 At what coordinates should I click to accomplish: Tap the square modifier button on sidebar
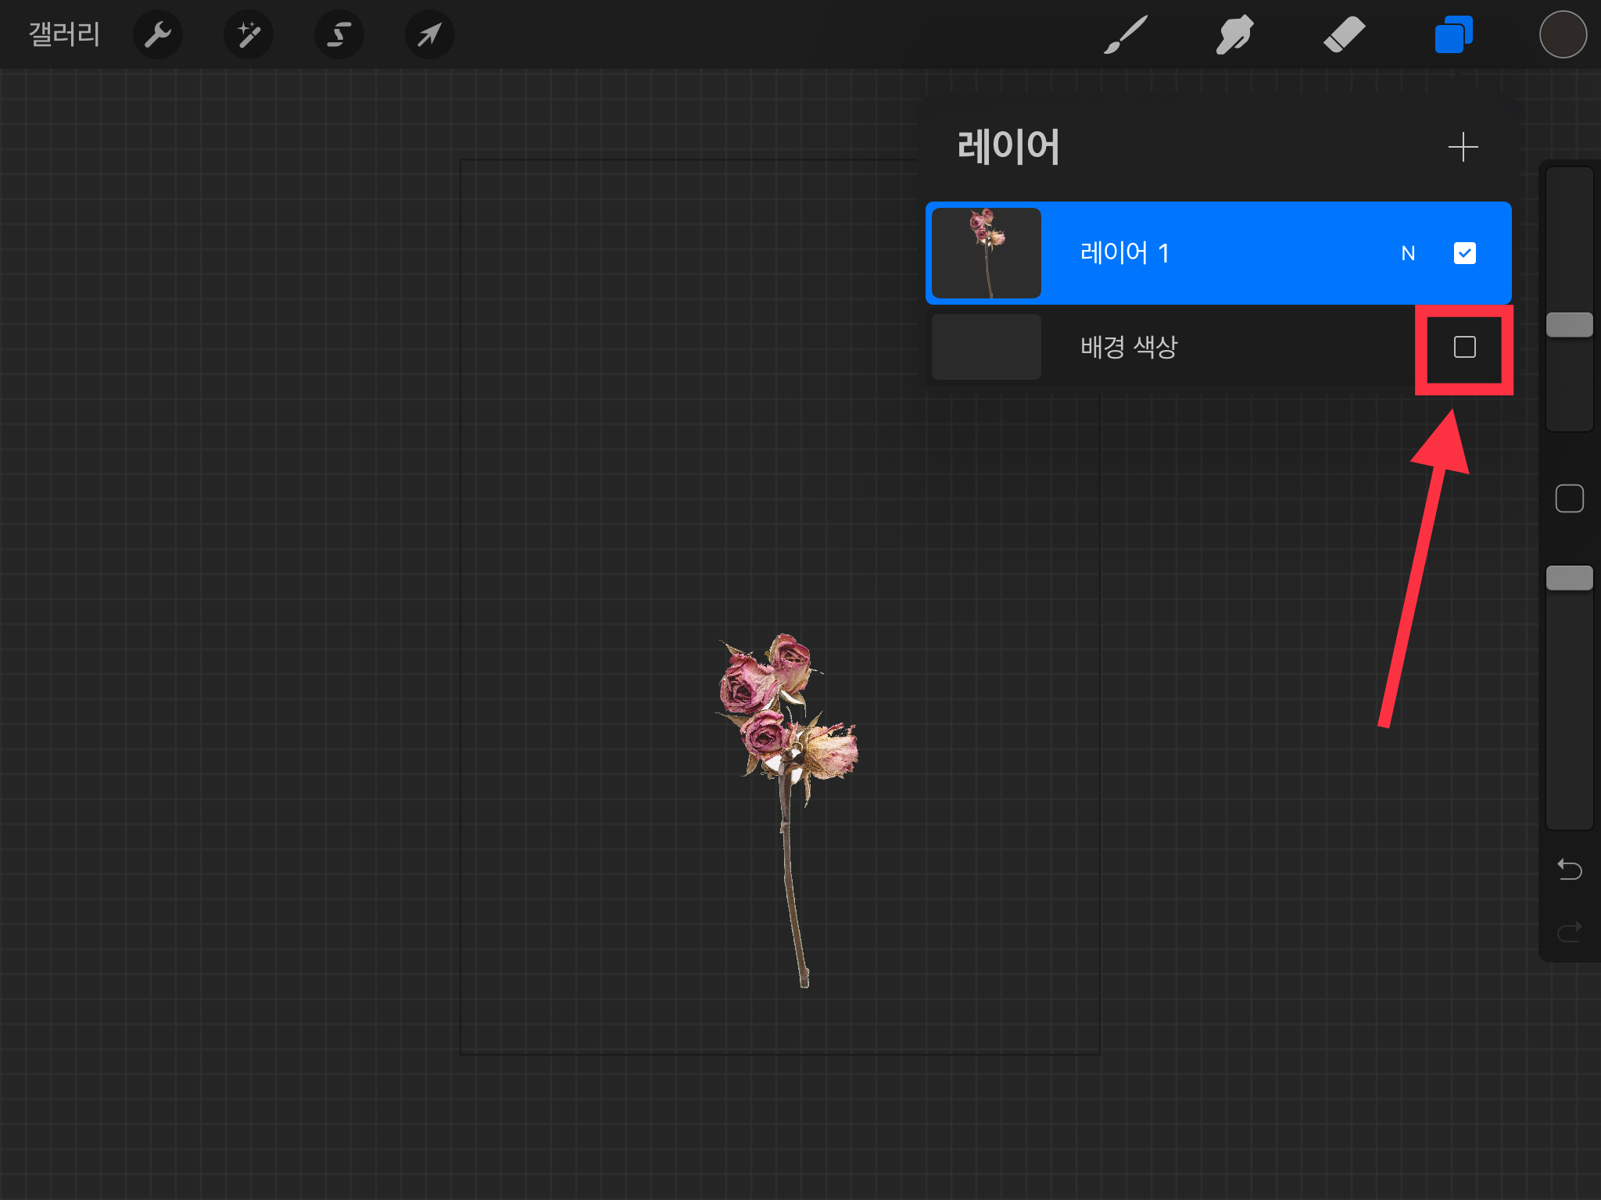[1569, 498]
